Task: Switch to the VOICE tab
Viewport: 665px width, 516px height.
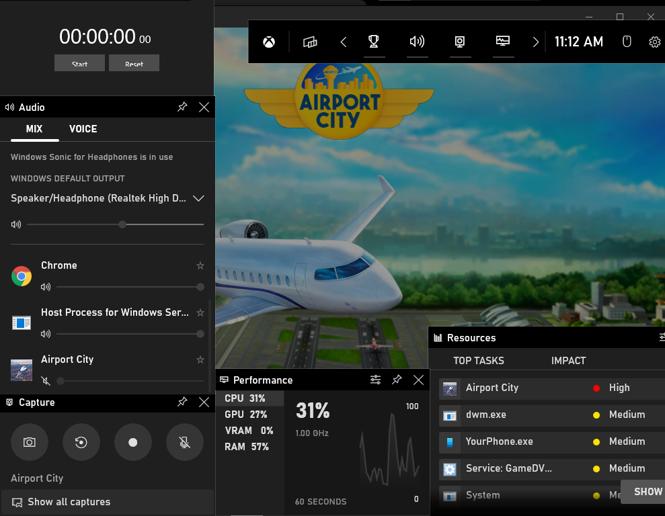Action: 83,129
